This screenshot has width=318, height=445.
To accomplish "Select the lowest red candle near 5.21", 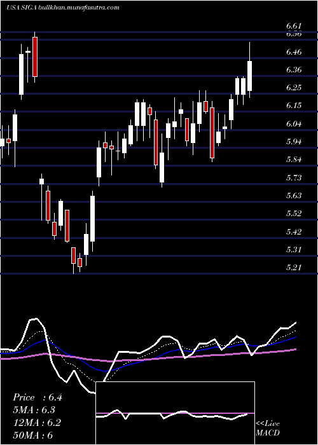I will point(80,263).
